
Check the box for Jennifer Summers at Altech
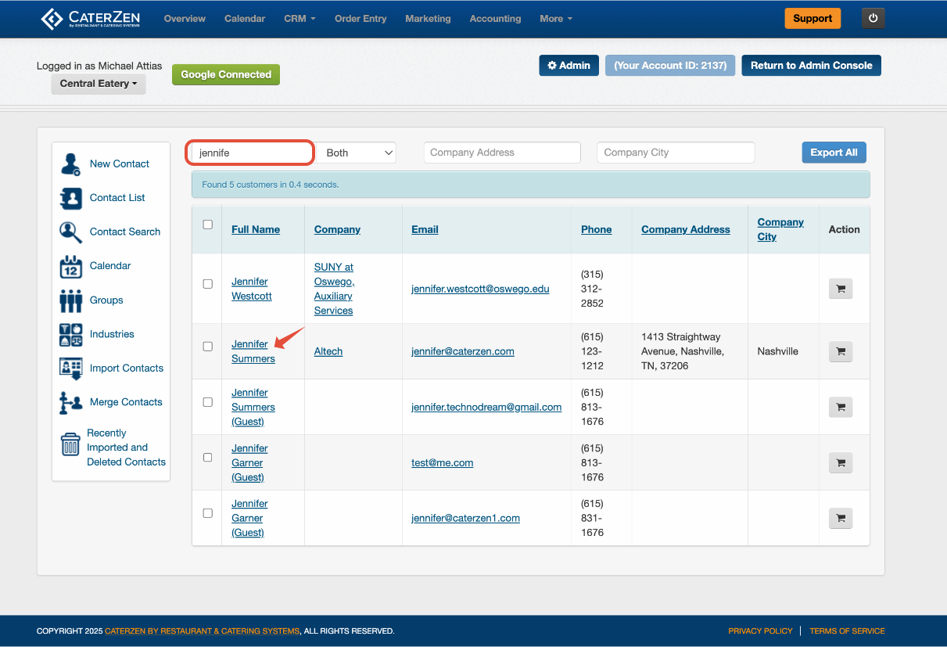click(207, 347)
